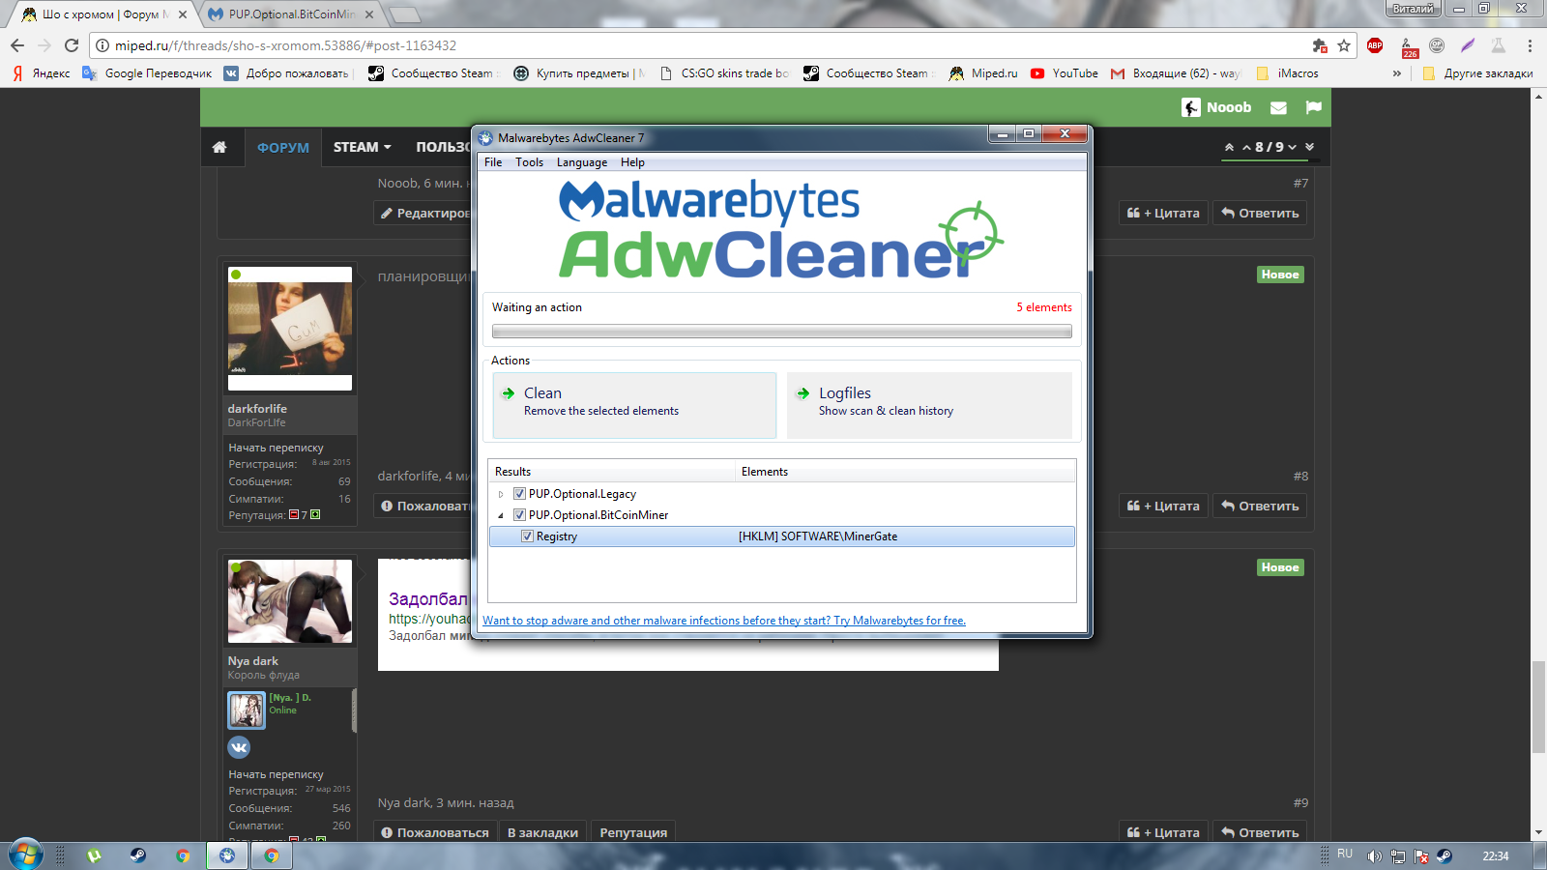Screen dimensions: 1547x870
Task: Open Steam from the taskbar
Action: tap(138, 855)
